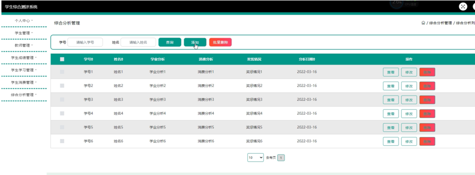Image resolution: width=475 pixels, height=175 pixels.
Task: Click the 批量删除 batch delete button
Action: (x=220, y=42)
